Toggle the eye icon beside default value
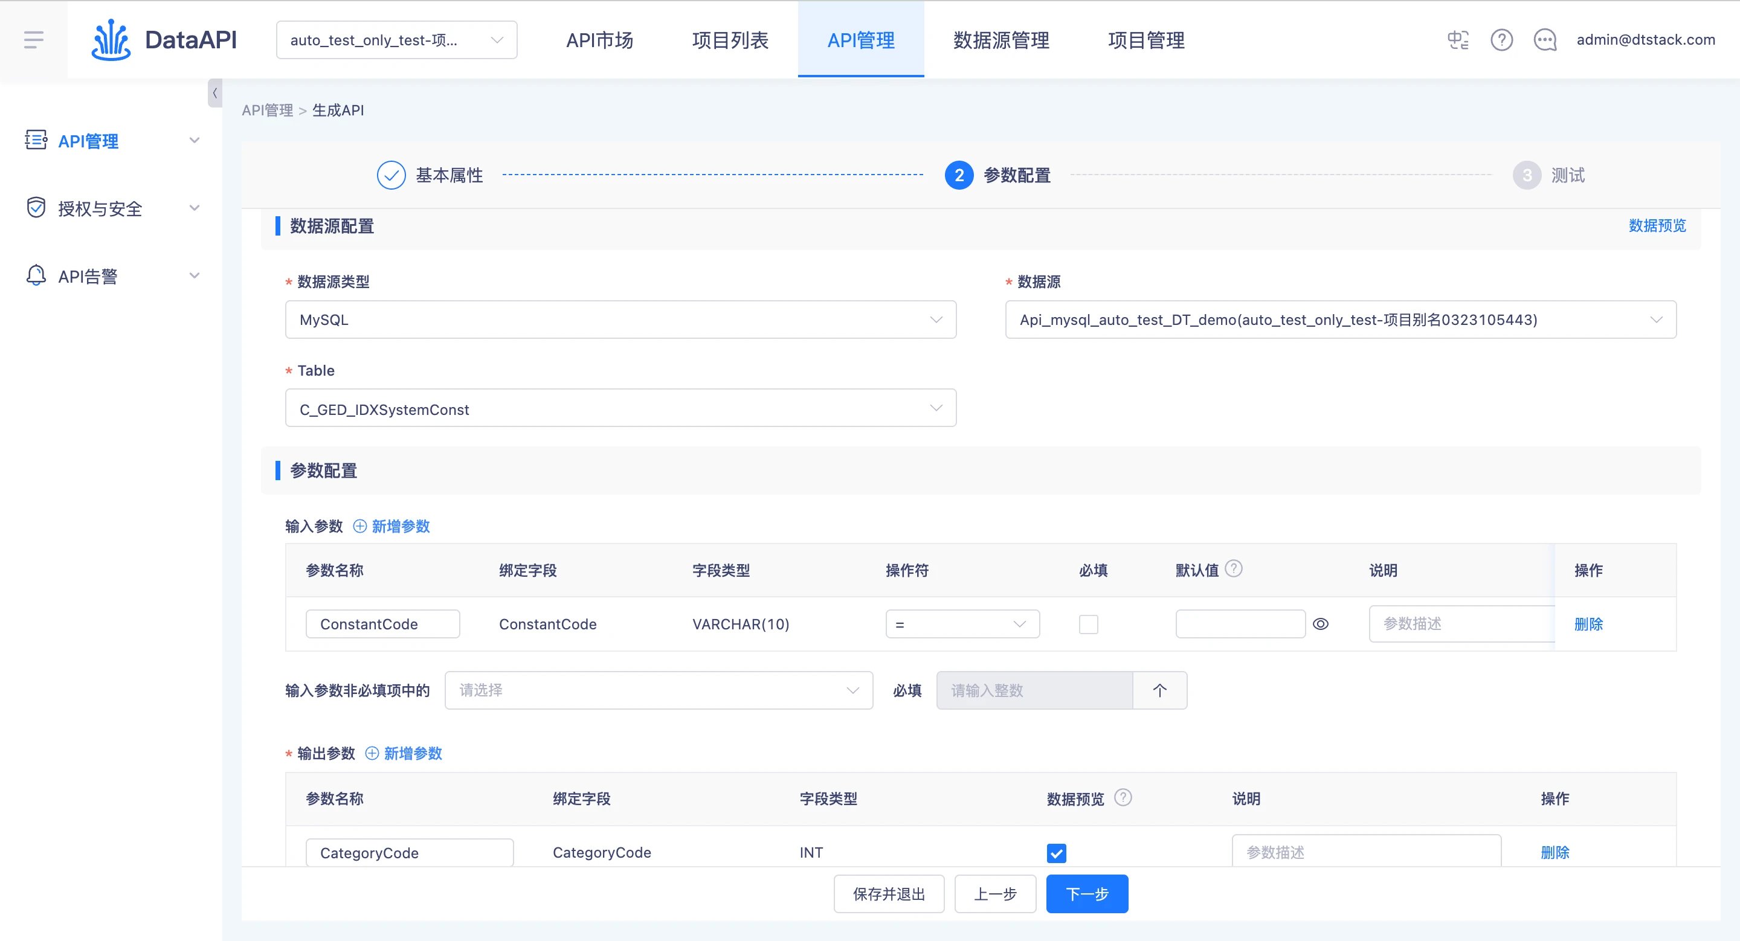 (1320, 624)
